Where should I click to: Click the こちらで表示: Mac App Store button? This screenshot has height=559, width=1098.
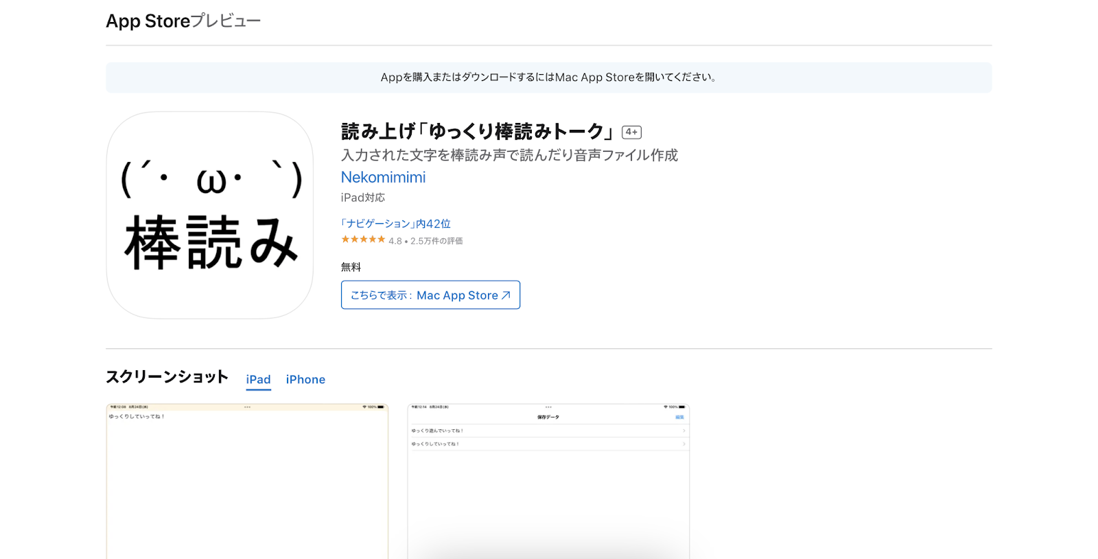pyautogui.click(x=430, y=295)
